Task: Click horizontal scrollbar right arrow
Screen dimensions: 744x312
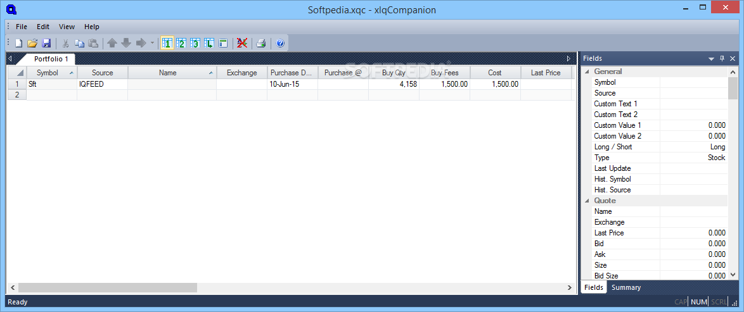Action: [x=569, y=287]
